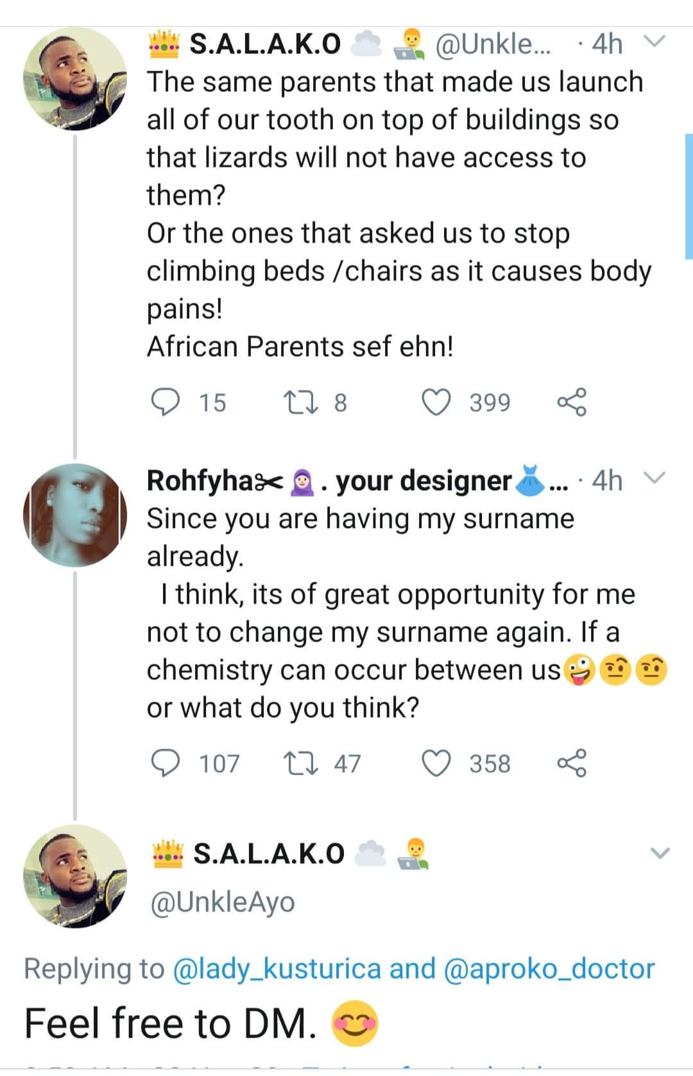Tap S.A.L.A.K.O's avatar beside the DM reply
Image resolution: width=693 pixels, height=1076 pixels.
(74, 876)
